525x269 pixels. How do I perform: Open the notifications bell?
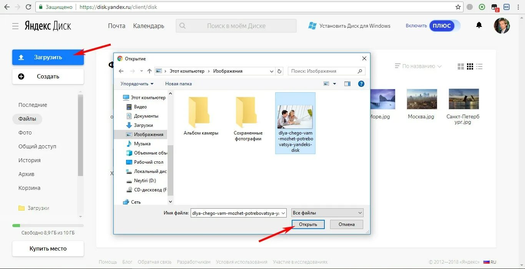(x=479, y=25)
